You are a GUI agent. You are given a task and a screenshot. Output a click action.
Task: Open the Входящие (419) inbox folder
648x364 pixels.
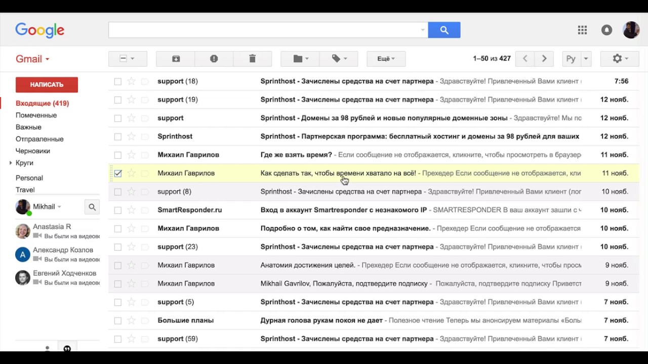42,103
